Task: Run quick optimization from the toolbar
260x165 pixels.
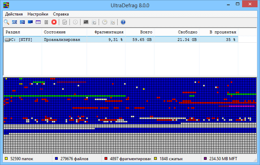Action: point(22,22)
